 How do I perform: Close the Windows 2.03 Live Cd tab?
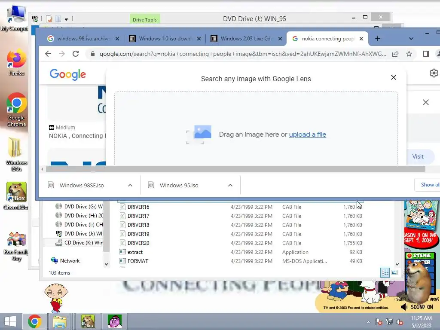pyautogui.click(x=280, y=39)
